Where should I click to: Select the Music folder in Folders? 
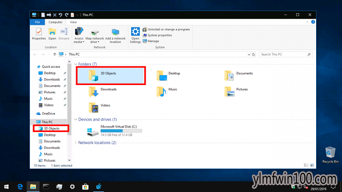pos(167,92)
